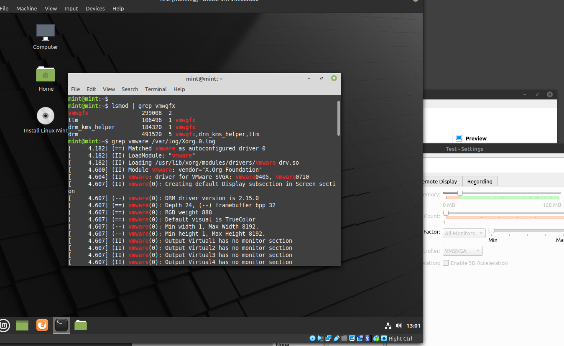The height and width of the screenshot is (346, 564).
Task: Open the terminal's Edit menu
Action: (x=91, y=89)
